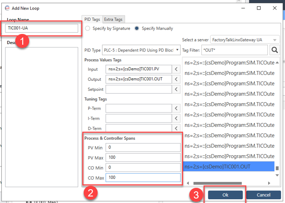The width and height of the screenshot is (285, 203).
Task: Select Specify by Signature radio option
Action: tap(88, 28)
